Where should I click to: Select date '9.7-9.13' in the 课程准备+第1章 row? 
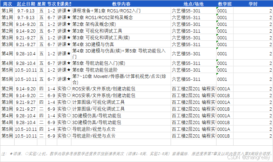click(x=26, y=11)
